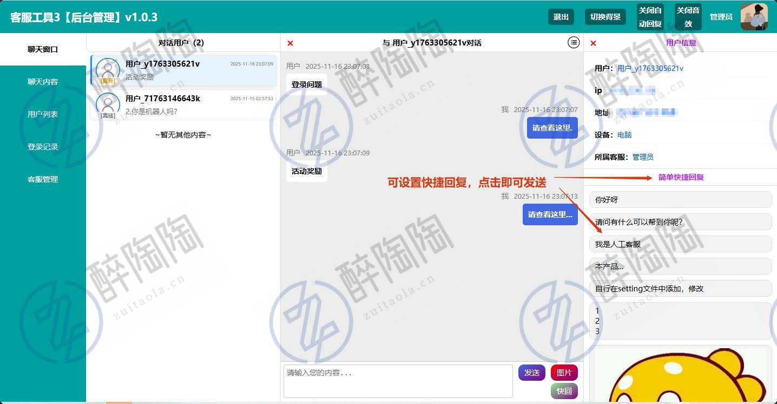This screenshot has height=404, width=777.
Task: Click the admin profile avatar
Action: pyautogui.click(x=754, y=17)
